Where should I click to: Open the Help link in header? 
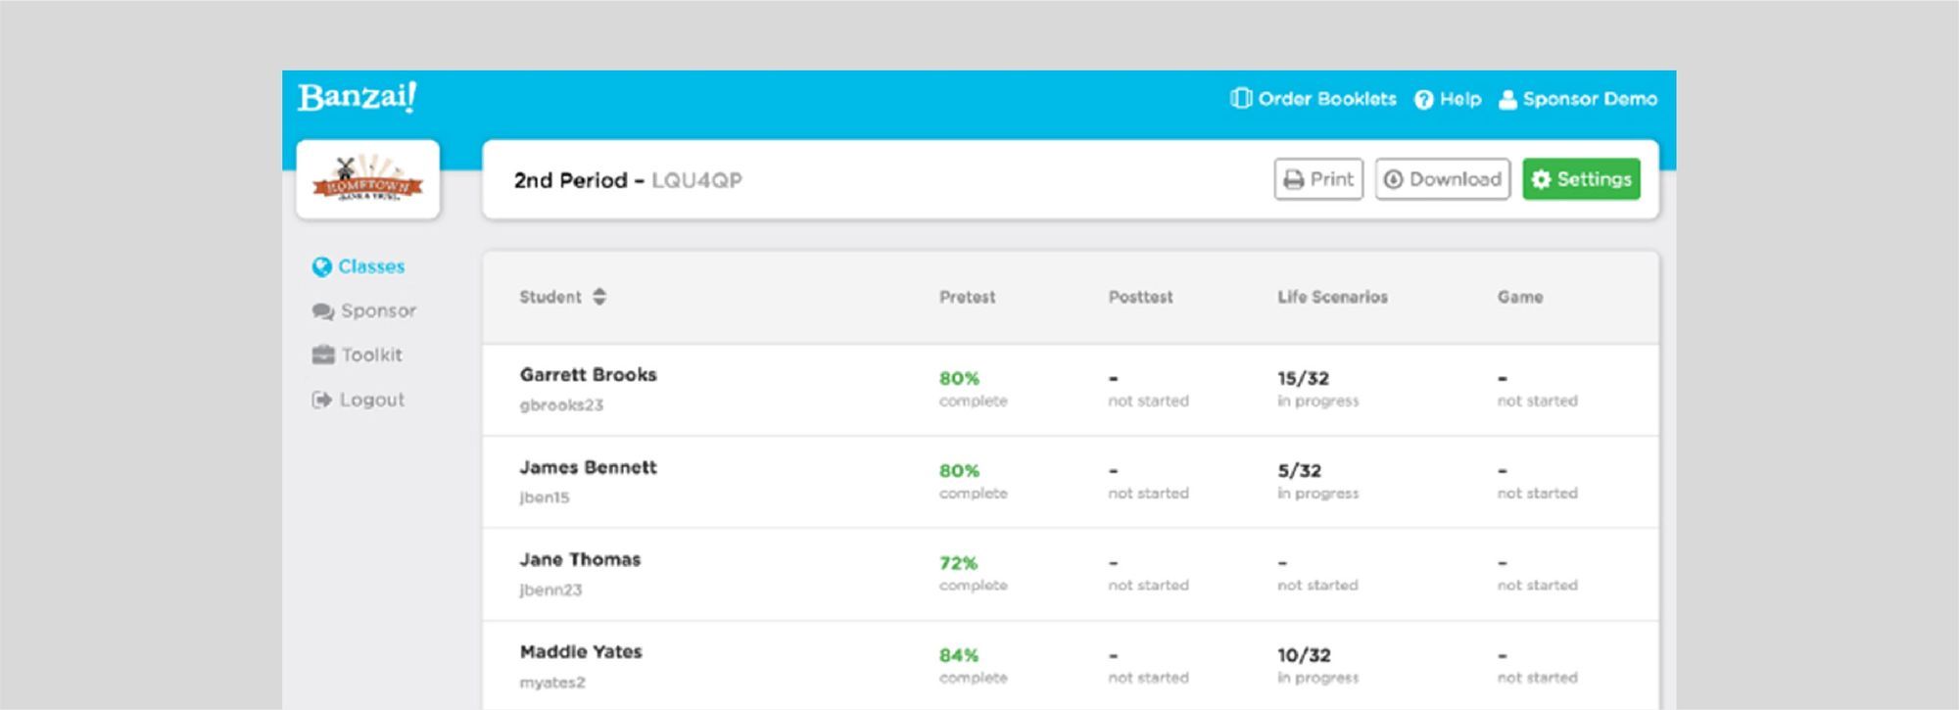pos(1448,99)
